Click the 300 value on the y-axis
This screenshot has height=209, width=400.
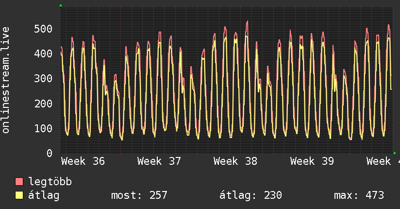pos(43,78)
